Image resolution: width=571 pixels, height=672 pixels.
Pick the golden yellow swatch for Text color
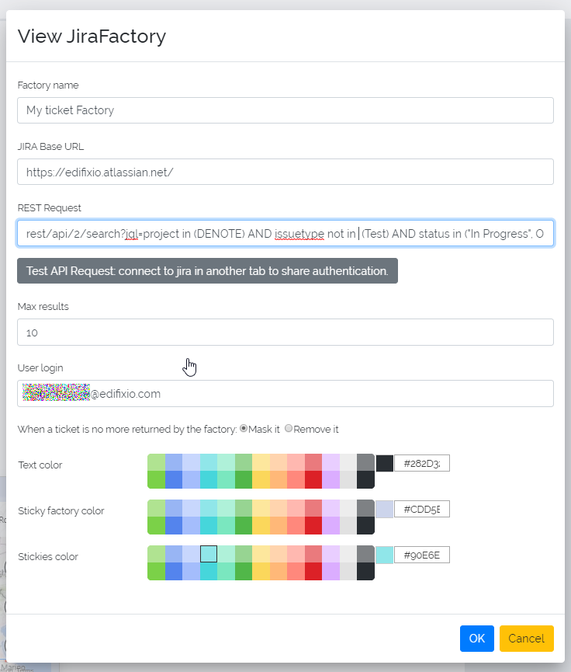[x=261, y=479]
